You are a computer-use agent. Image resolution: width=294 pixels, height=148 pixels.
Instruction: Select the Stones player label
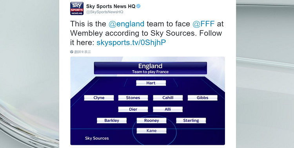point(133,98)
